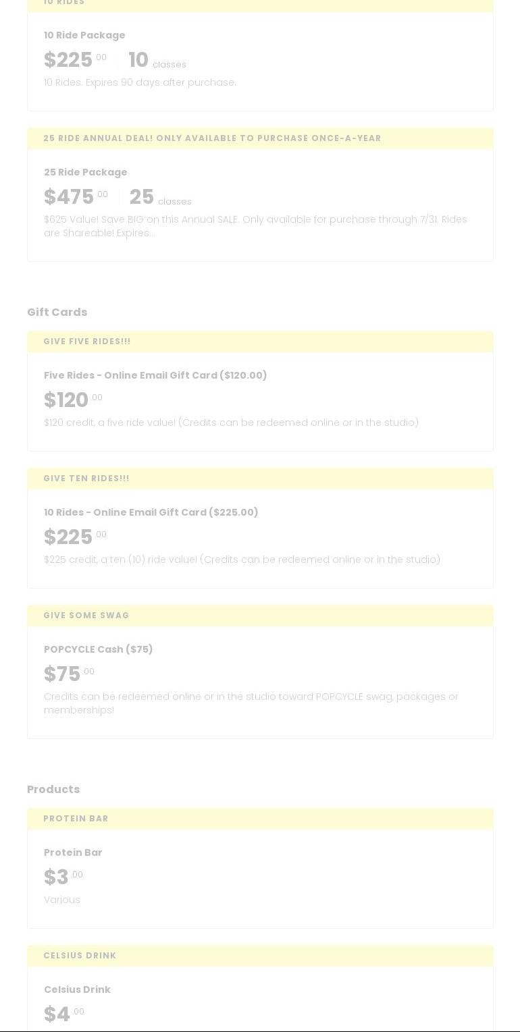The image size is (520, 1032).
Task: Open 10 Rides Online Email Gift Card
Action: [x=151, y=512]
